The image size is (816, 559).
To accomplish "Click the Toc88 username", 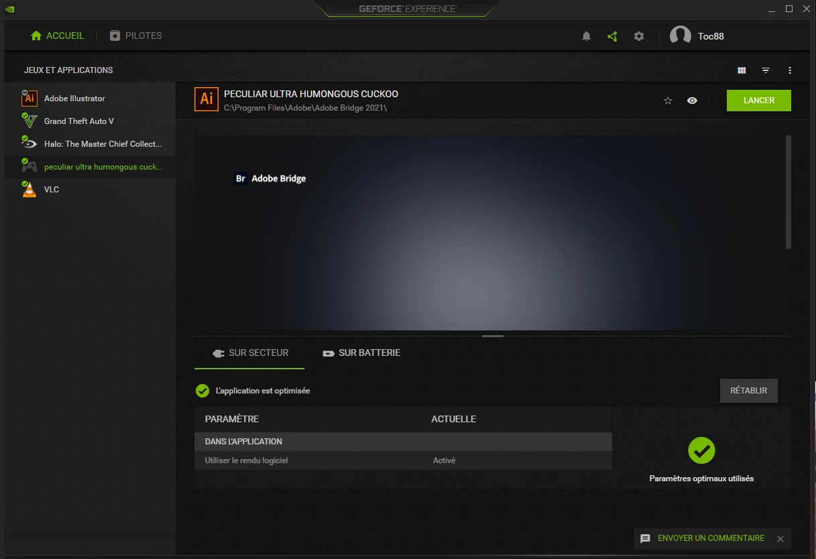I will coord(711,37).
